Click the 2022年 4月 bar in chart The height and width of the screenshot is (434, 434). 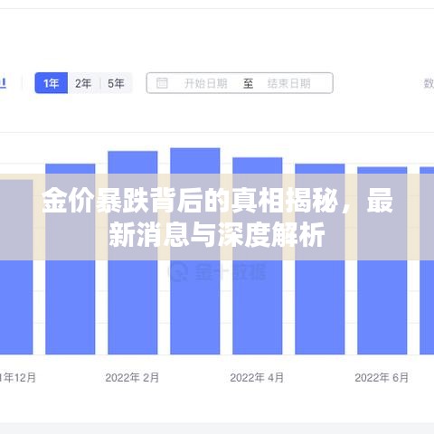pyautogui.click(x=258, y=256)
